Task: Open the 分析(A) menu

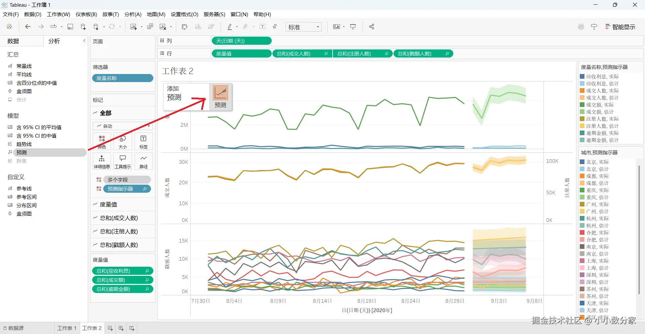Action: point(133,14)
